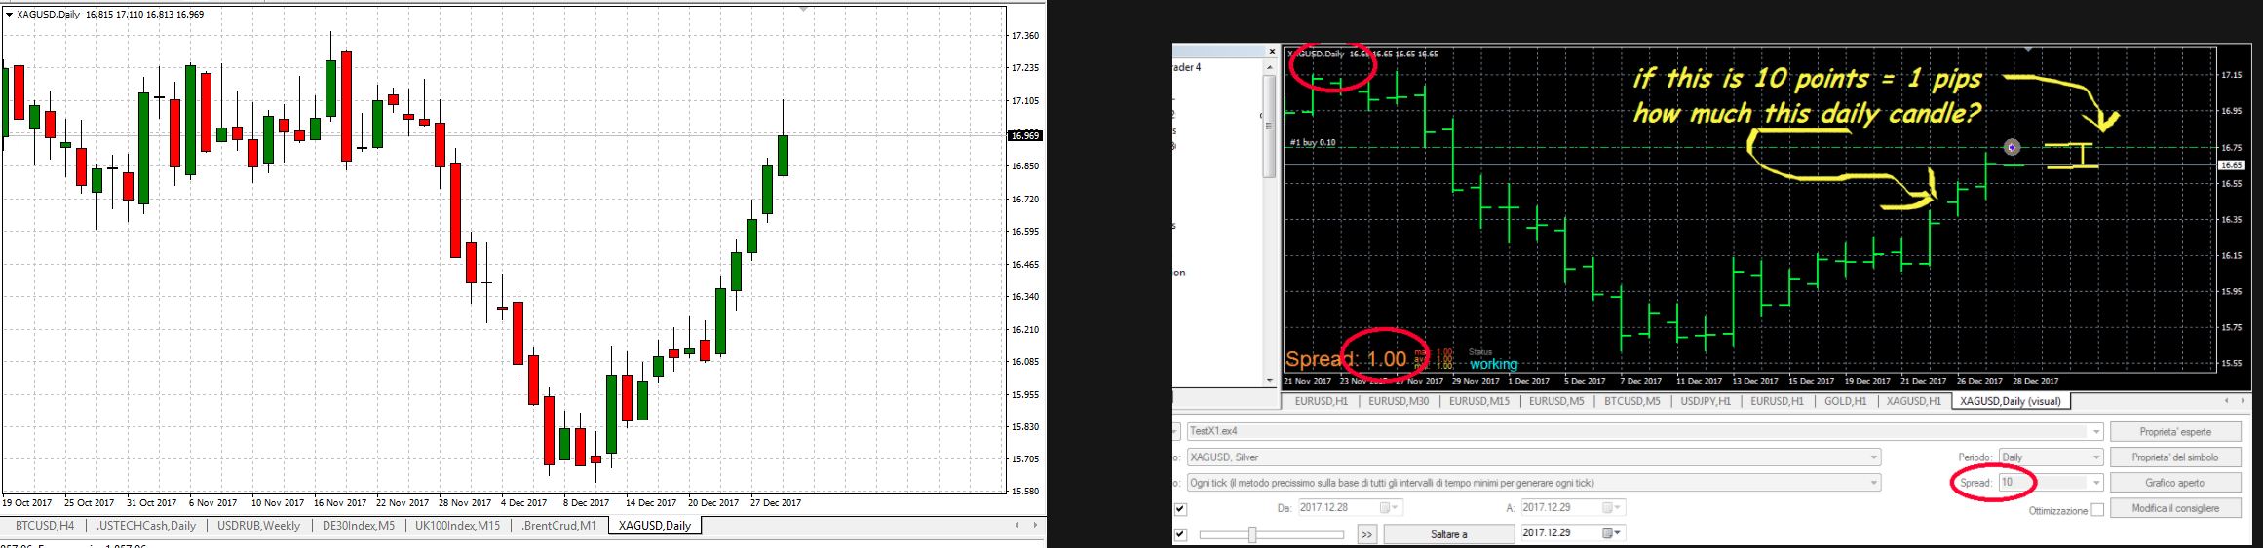2263x548 pixels.
Task: Click the side panel scrollbar up arrow
Action: click(x=1269, y=68)
